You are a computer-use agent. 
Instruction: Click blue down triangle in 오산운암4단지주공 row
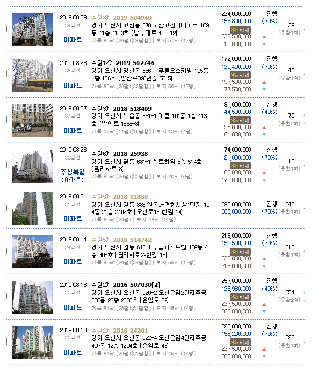(x=264, y=356)
